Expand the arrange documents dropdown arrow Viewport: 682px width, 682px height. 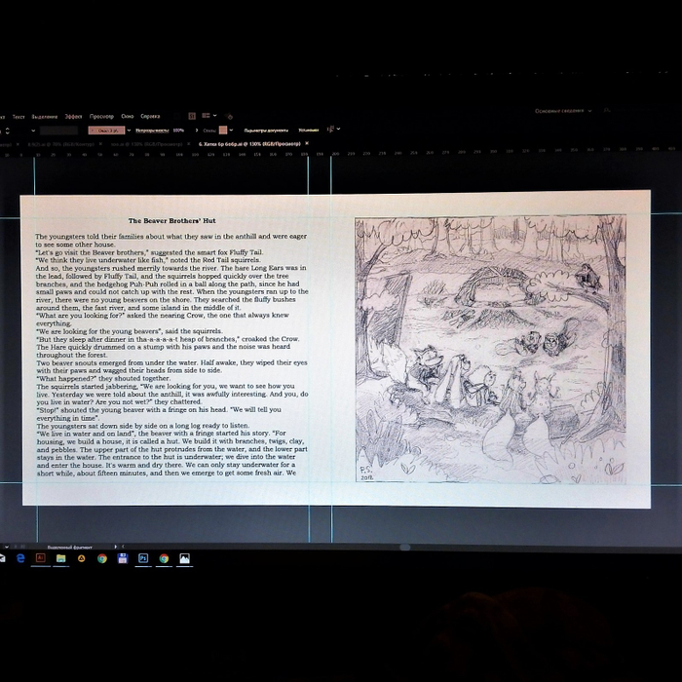(x=215, y=115)
